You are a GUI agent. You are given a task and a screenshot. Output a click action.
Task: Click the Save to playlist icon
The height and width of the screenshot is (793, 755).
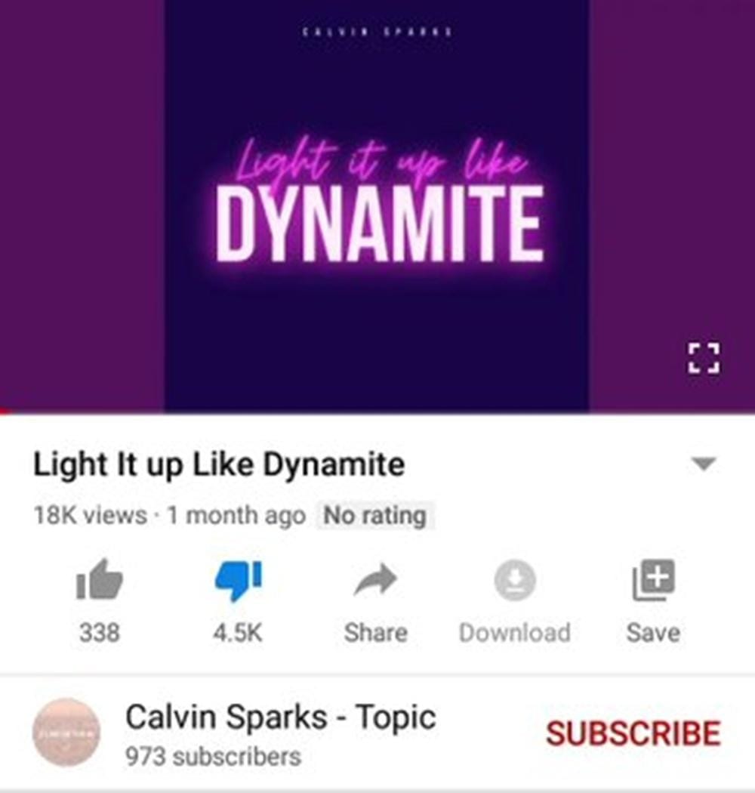click(x=654, y=580)
